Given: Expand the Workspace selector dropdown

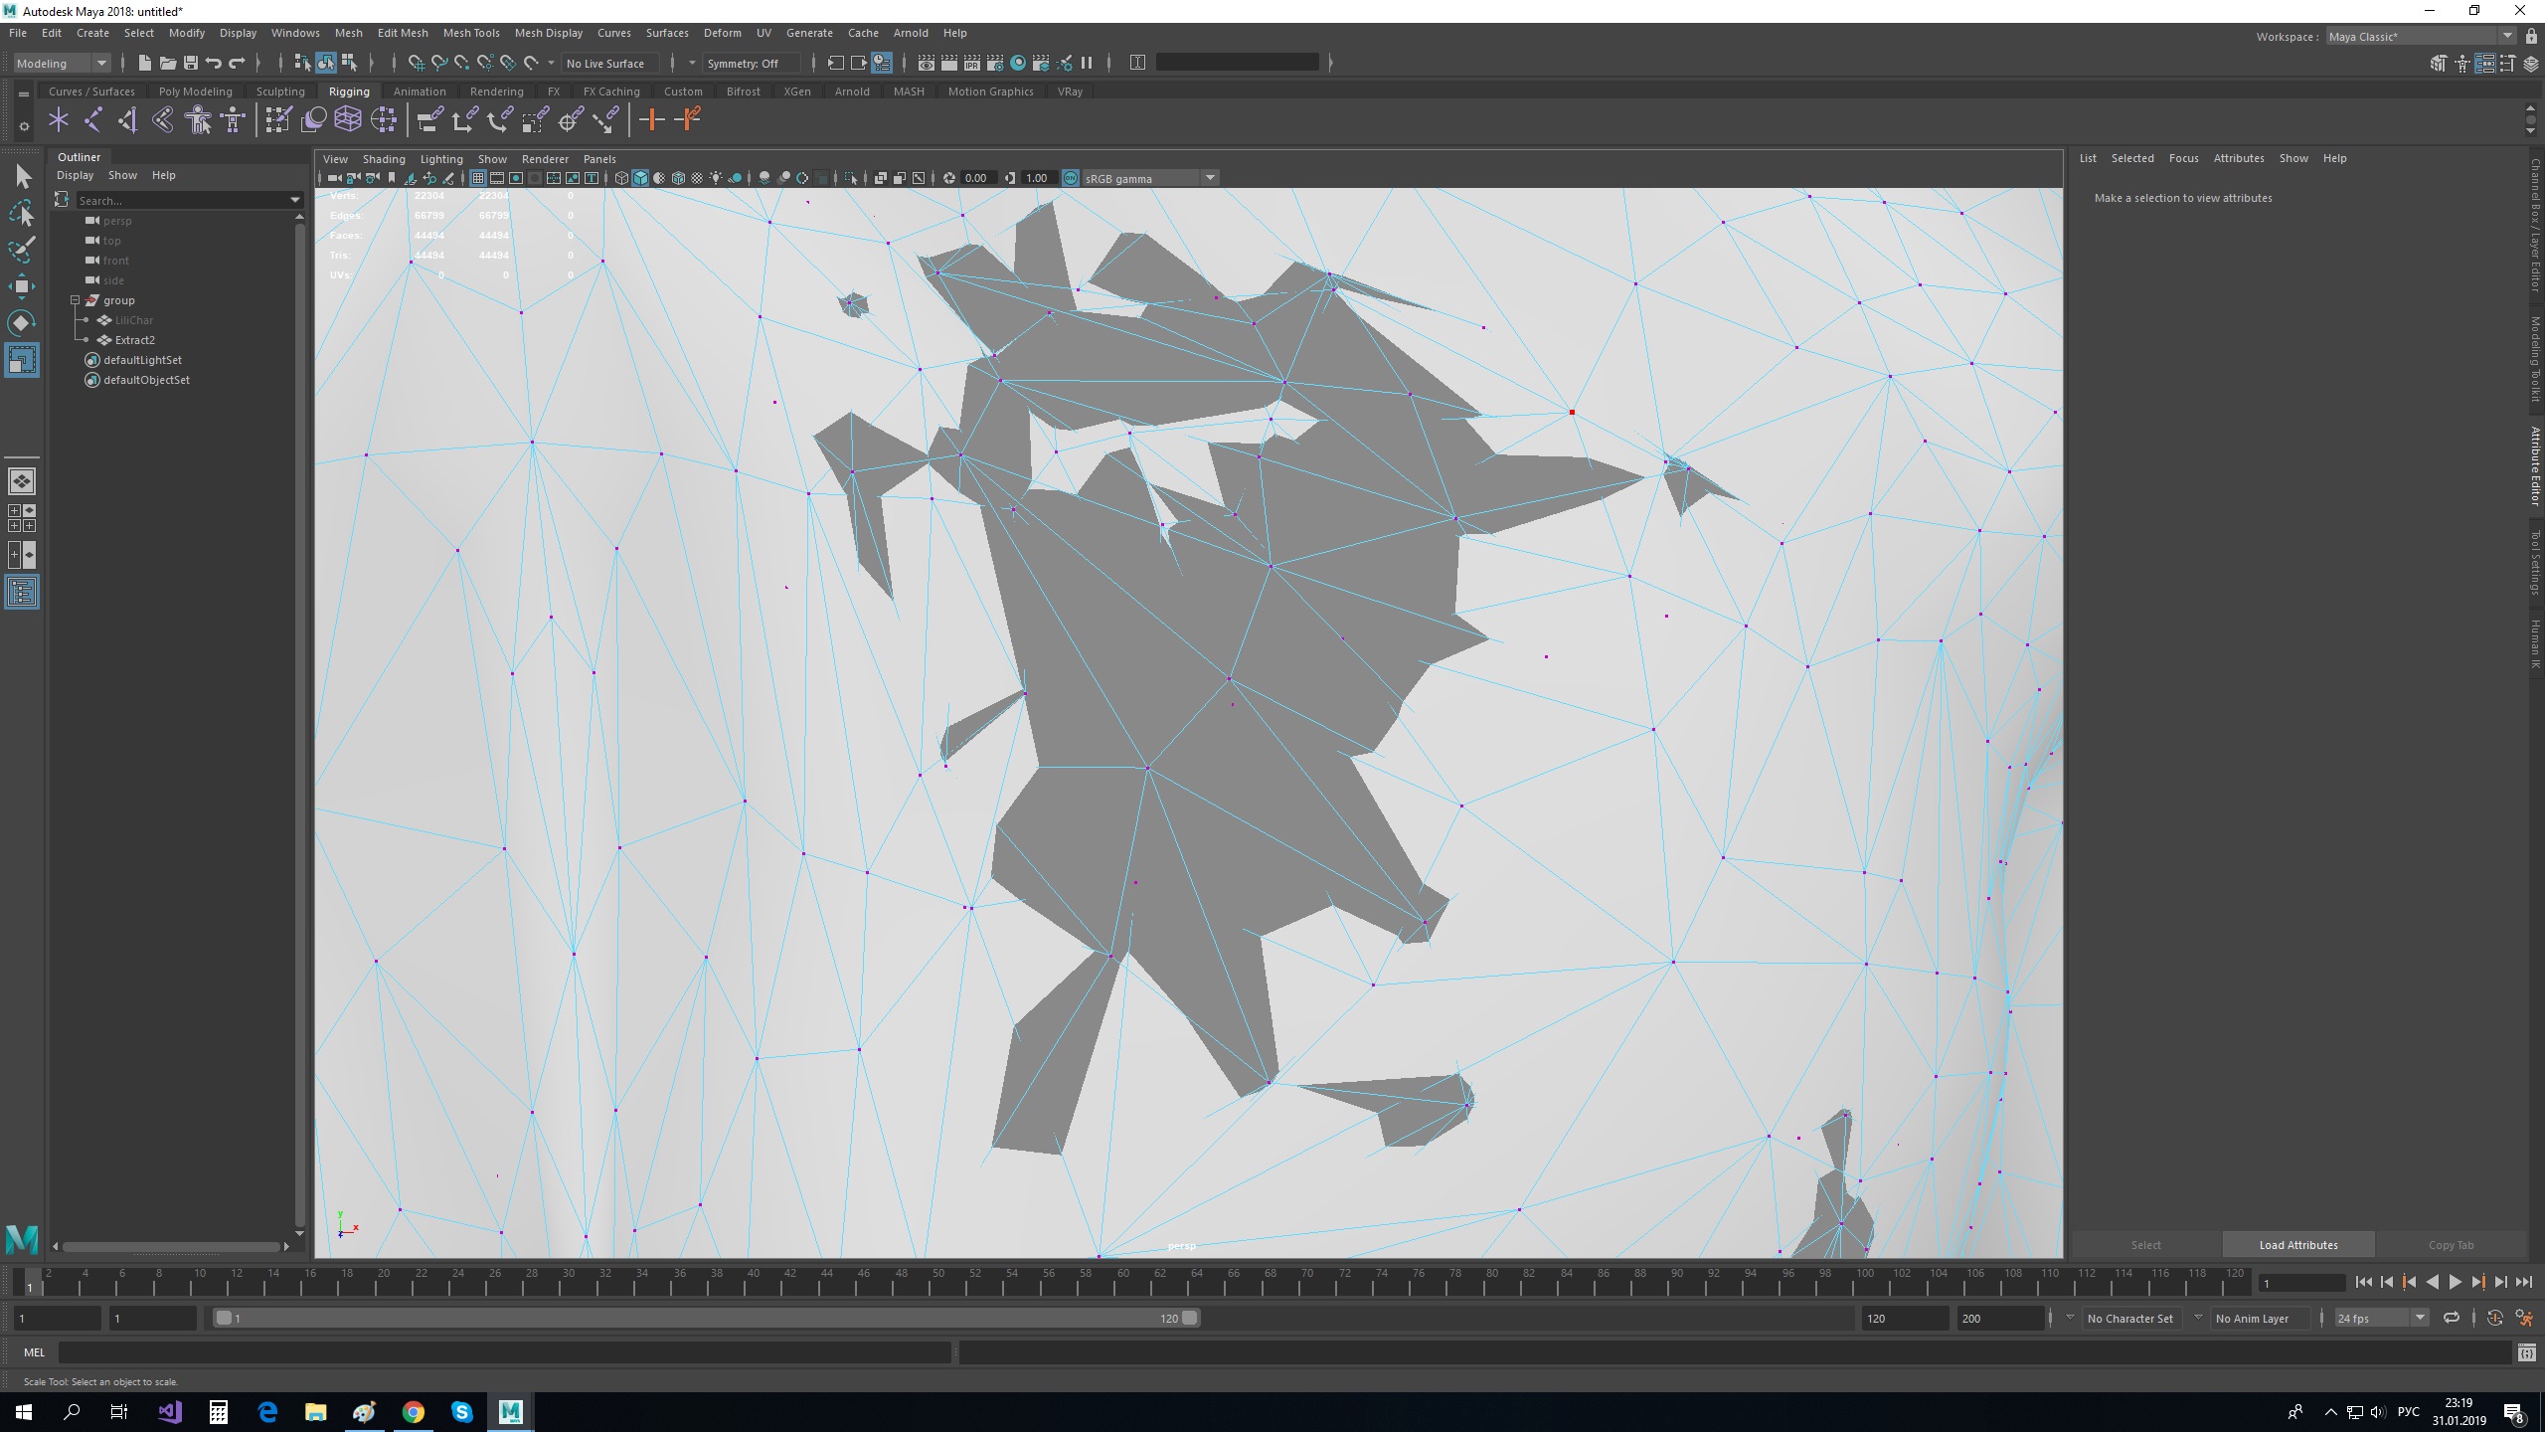Looking at the screenshot, I should [2507, 37].
